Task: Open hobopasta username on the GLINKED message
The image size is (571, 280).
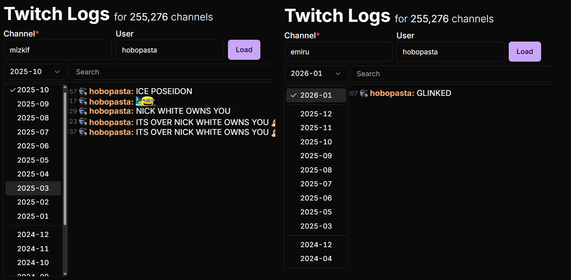Action: coord(392,93)
